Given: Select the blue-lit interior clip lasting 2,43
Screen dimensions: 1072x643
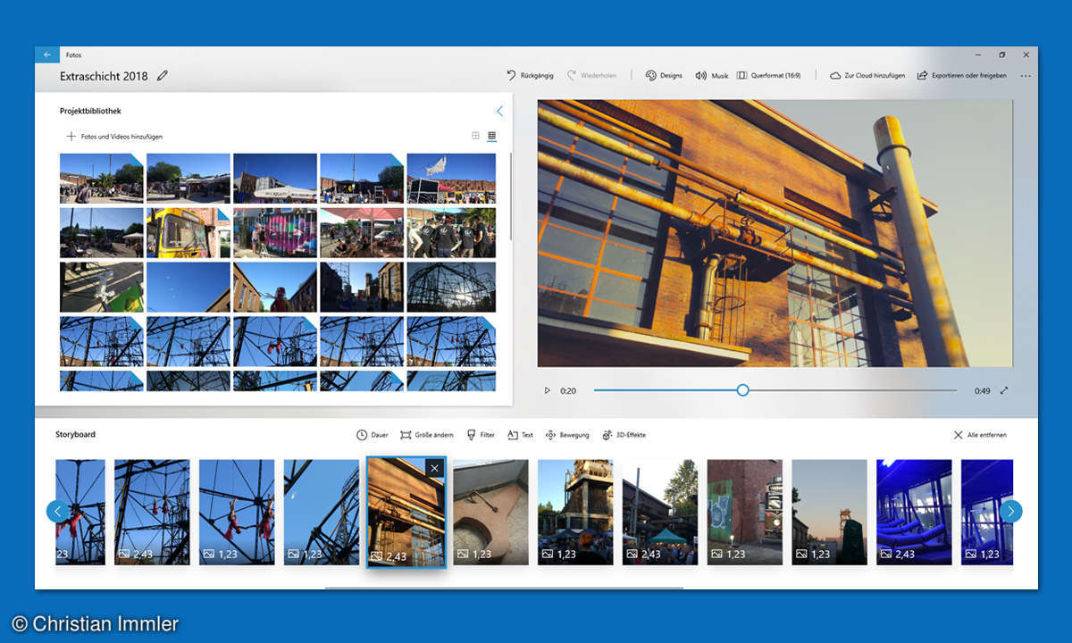Looking at the screenshot, I should click(x=914, y=512).
